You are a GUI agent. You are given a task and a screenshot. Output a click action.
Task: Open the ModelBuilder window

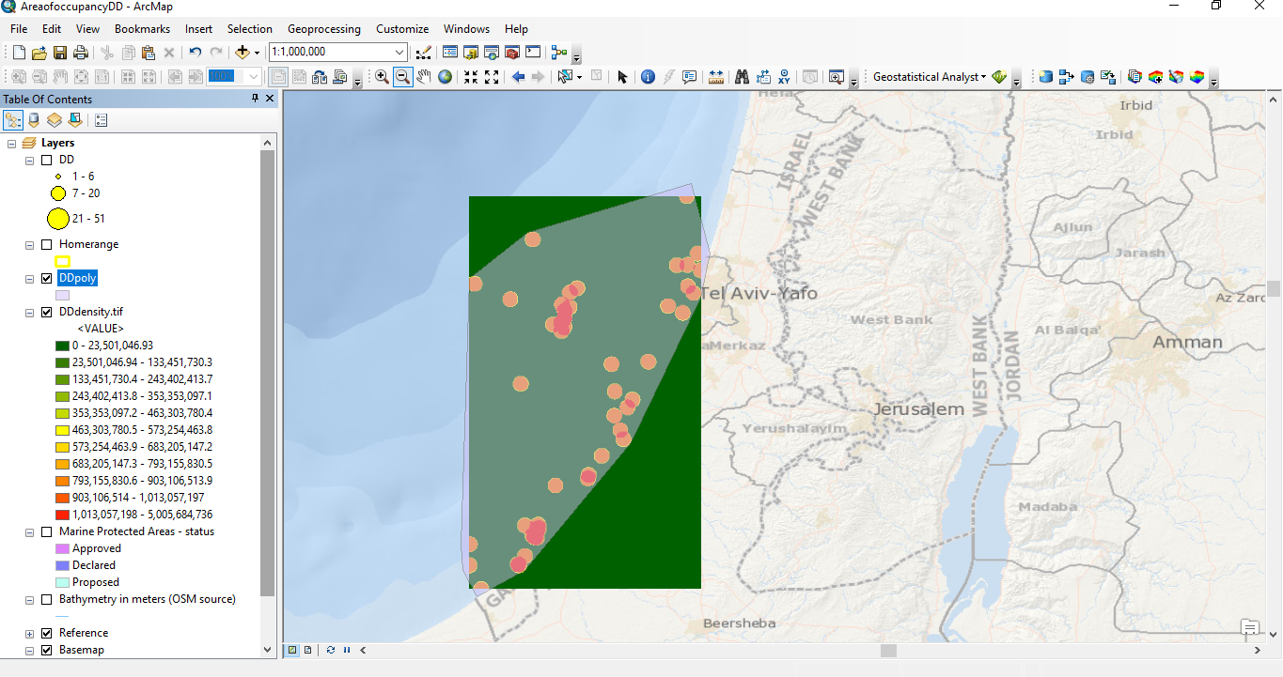click(559, 53)
